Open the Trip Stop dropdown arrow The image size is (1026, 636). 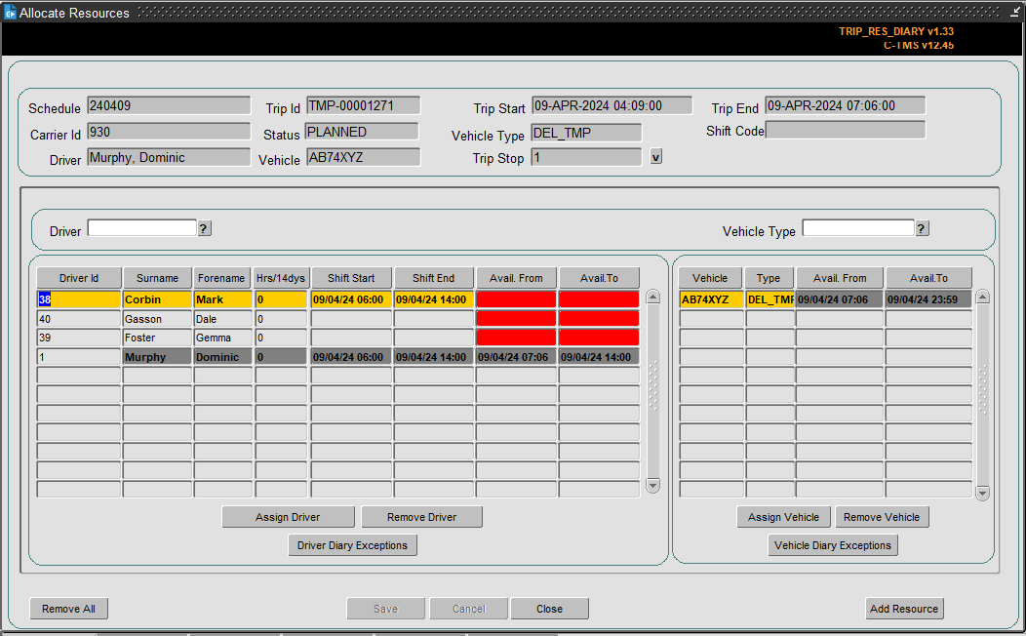click(x=655, y=157)
